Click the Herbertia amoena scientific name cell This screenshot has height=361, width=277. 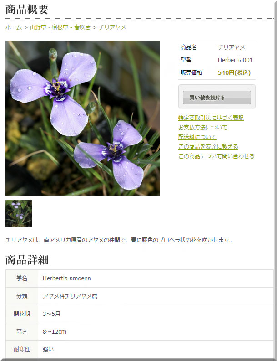point(156,278)
